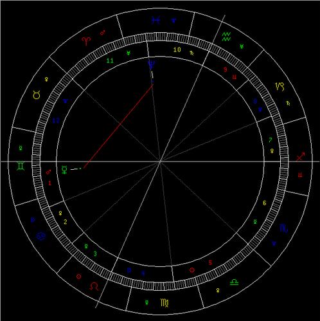Select the blue ruler glyph below Scorpio
Viewport: 320px width, 321px height.
click(x=274, y=243)
